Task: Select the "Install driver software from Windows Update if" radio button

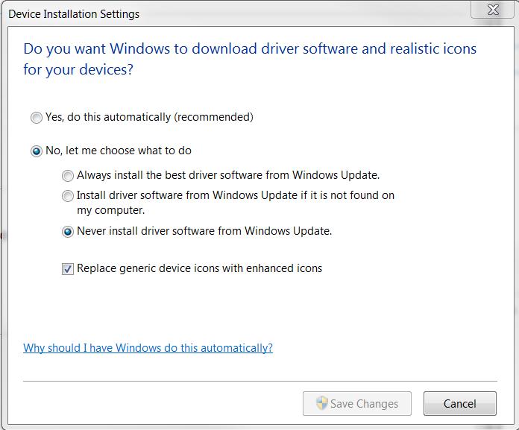Action: coord(68,196)
